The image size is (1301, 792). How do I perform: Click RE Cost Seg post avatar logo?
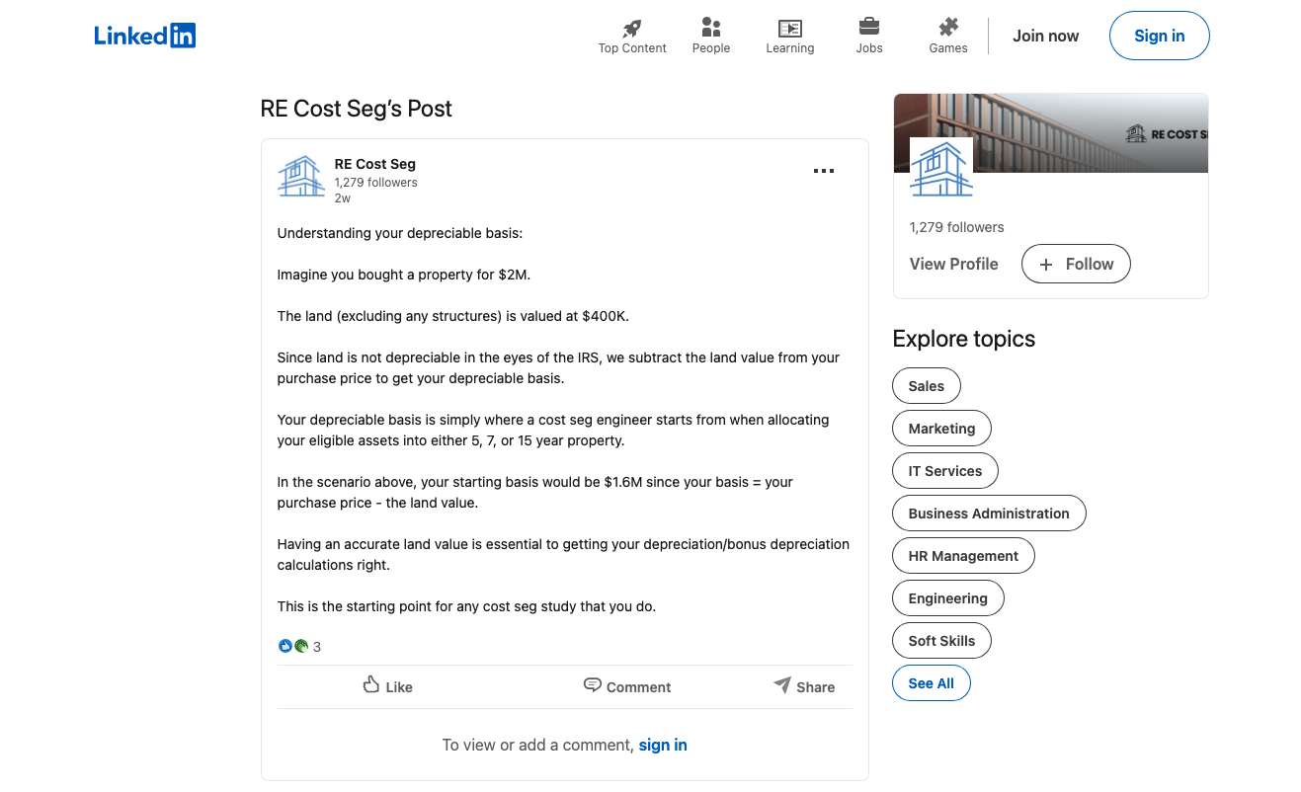click(301, 177)
